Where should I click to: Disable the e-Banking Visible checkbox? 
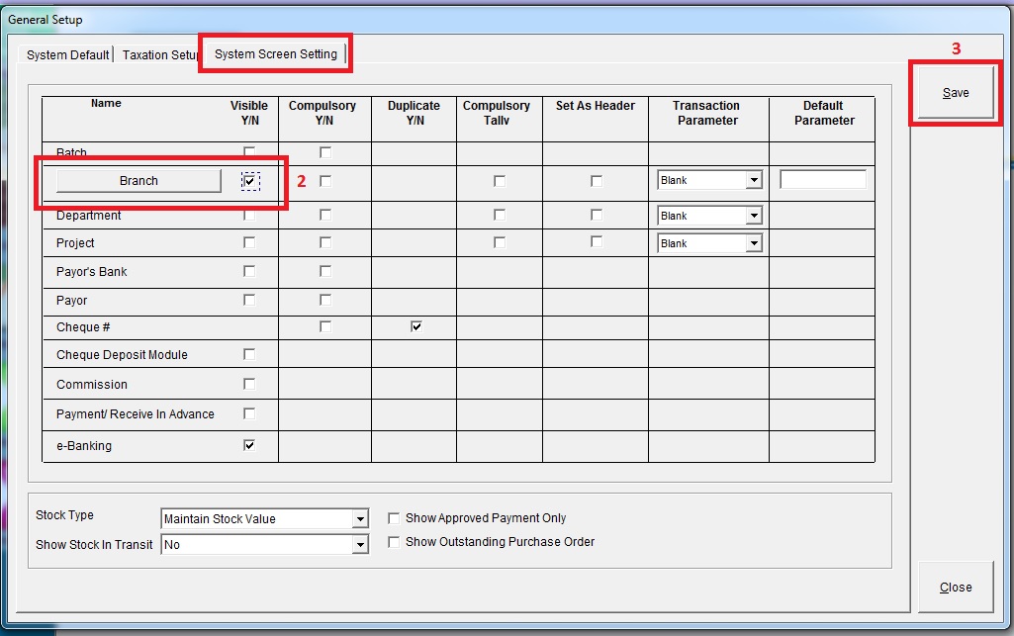249,445
